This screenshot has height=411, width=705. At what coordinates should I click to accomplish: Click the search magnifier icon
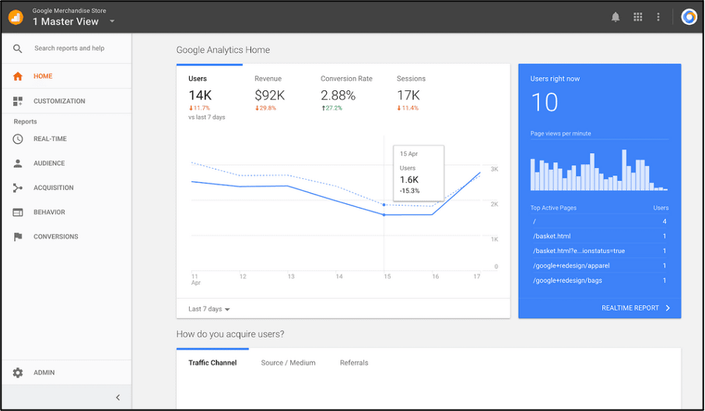coord(18,48)
